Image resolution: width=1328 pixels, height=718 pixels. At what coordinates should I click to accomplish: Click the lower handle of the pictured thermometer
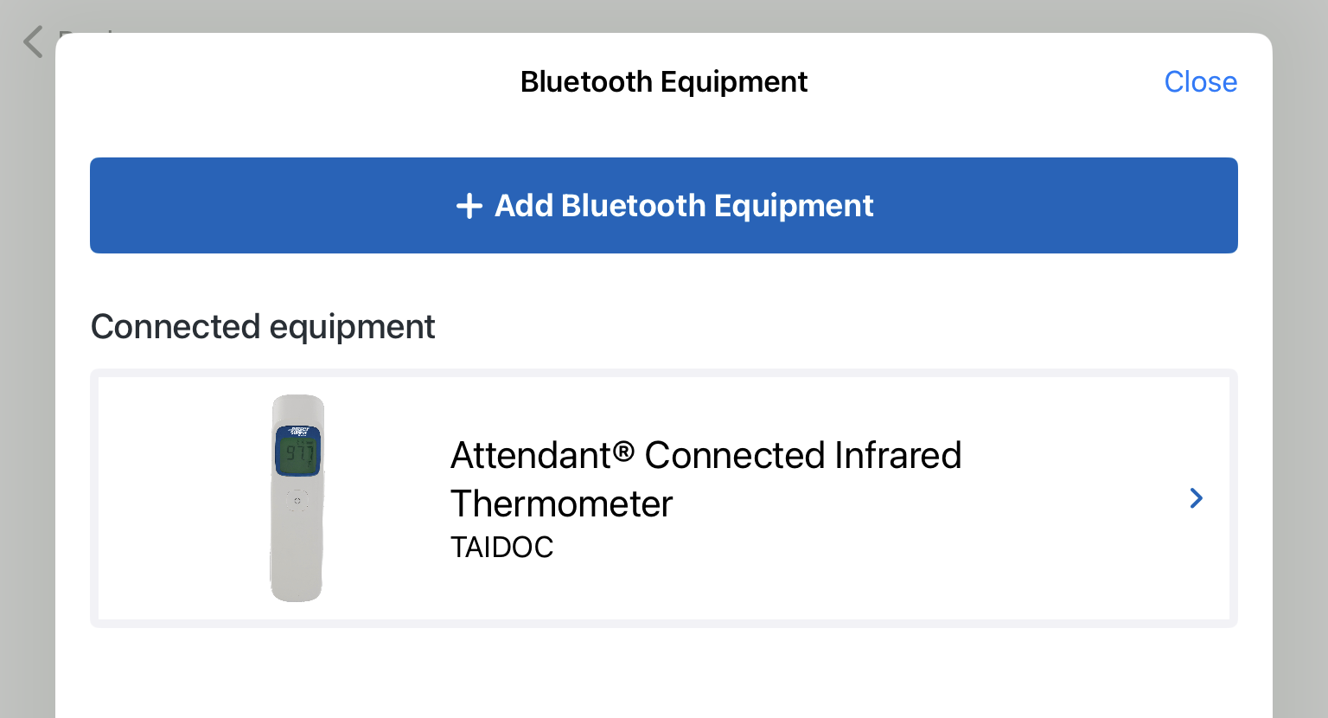pos(297,562)
